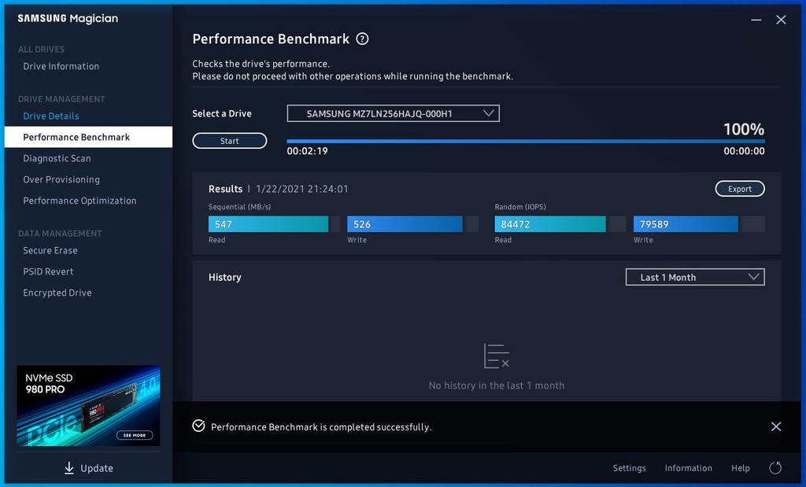The image size is (806, 487).
Task: Select Diagnostic Scan from sidebar
Action: [x=57, y=159]
